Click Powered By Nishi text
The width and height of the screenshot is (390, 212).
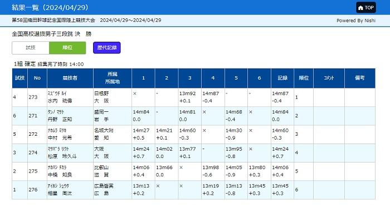point(356,21)
